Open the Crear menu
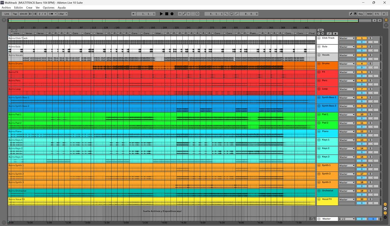The height and width of the screenshot is (226, 390). pos(29,8)
